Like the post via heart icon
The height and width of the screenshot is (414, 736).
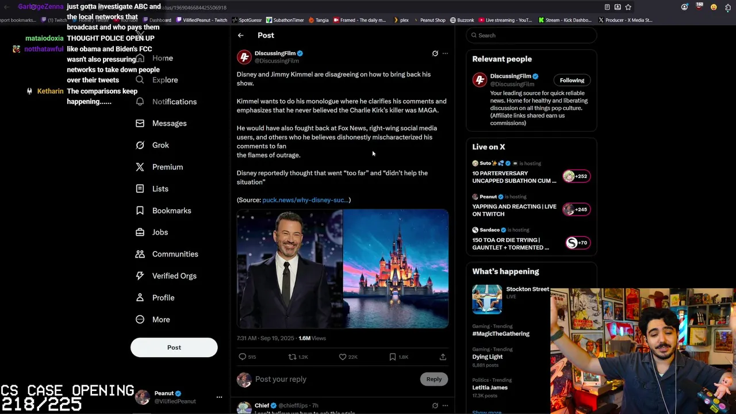343,357
